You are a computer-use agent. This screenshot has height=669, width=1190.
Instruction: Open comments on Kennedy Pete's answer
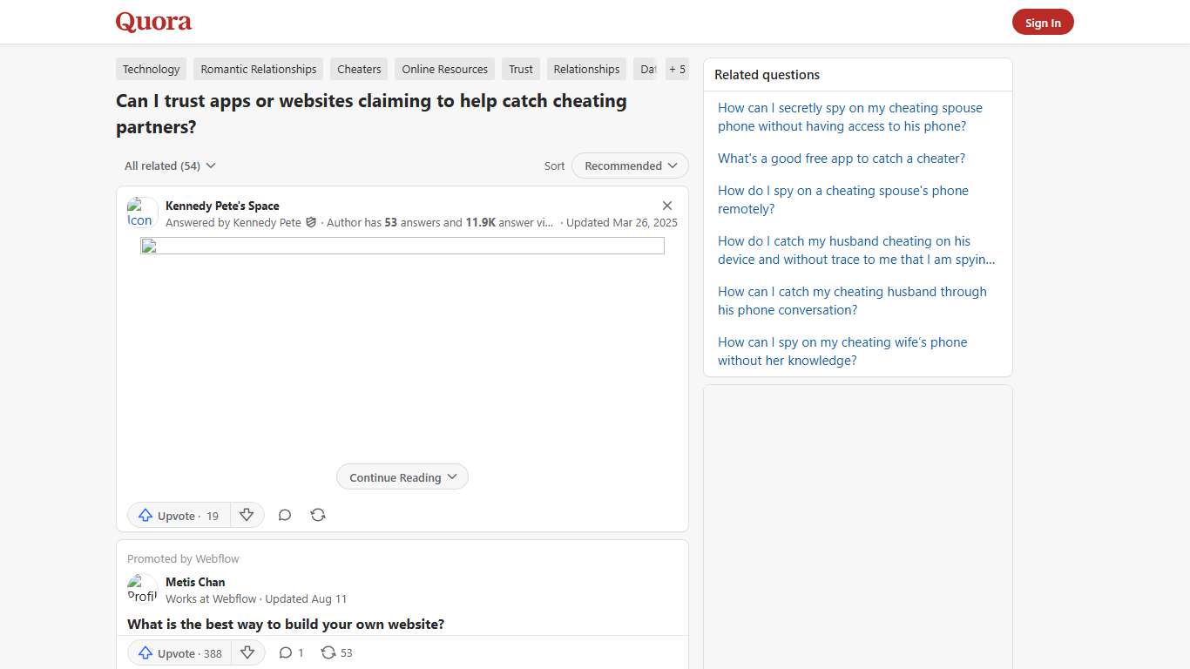[285, 515]
